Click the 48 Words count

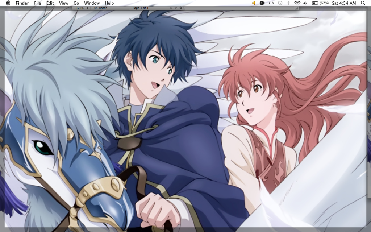[x=100, y=8]
